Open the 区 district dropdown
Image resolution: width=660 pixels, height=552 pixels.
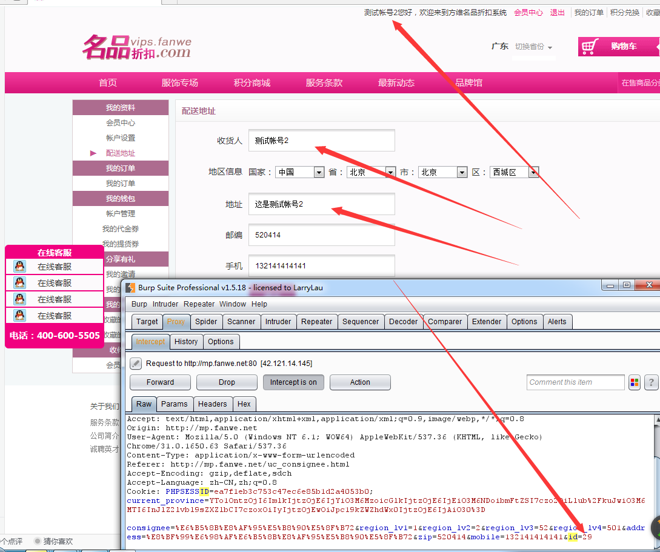[x=515, y=172]
